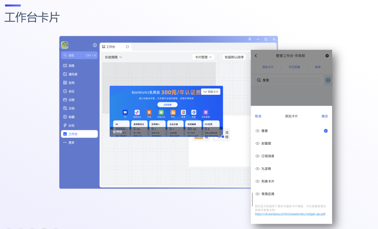Select the 排序 tab in the management panel
378x229 pixels.
[317, 67]
